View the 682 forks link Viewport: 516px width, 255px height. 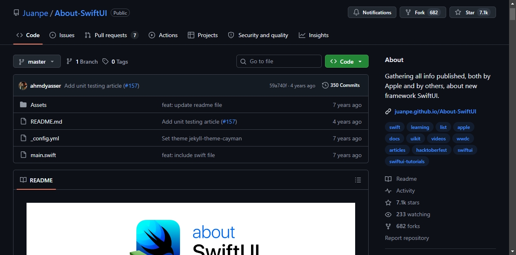[403, 226]
